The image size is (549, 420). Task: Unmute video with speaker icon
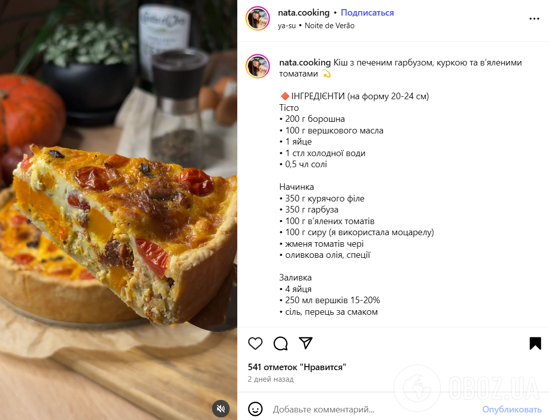point(221,408)
